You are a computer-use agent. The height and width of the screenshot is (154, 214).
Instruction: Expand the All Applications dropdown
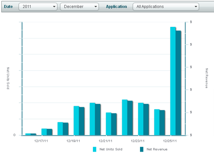click(x=166, y=6)
